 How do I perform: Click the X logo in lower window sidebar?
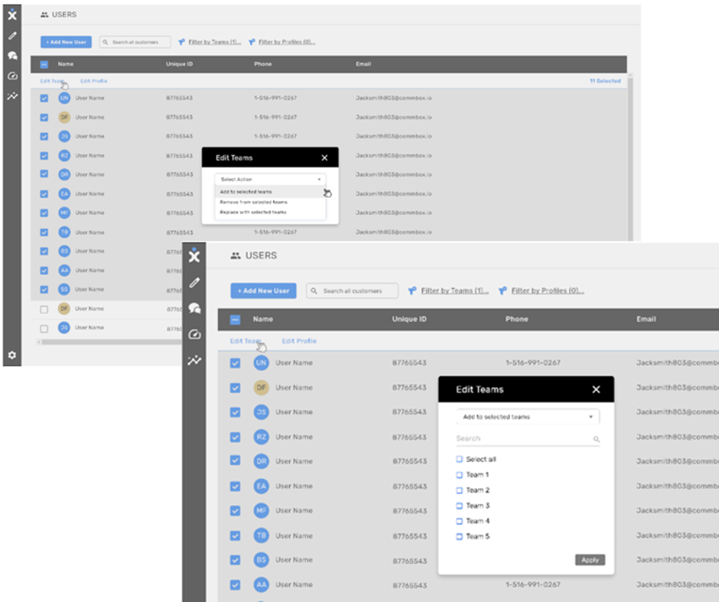coord(194,255)
